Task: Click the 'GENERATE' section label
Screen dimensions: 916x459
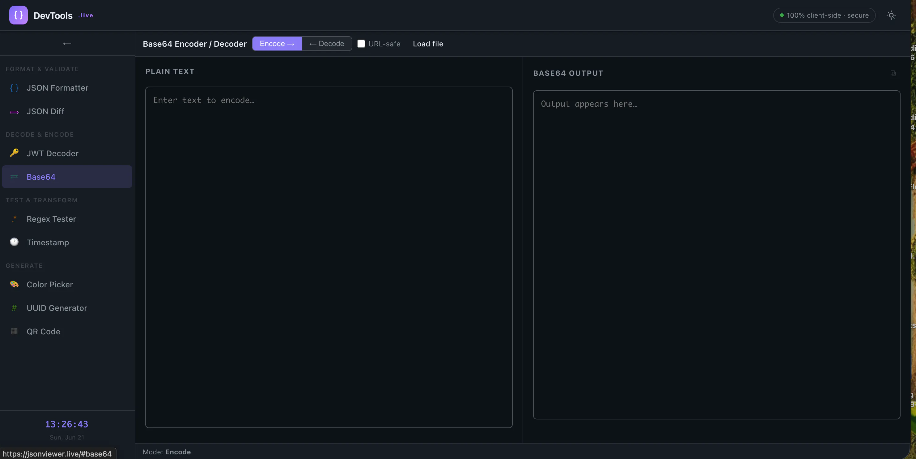Action: (x=24, y=266)
